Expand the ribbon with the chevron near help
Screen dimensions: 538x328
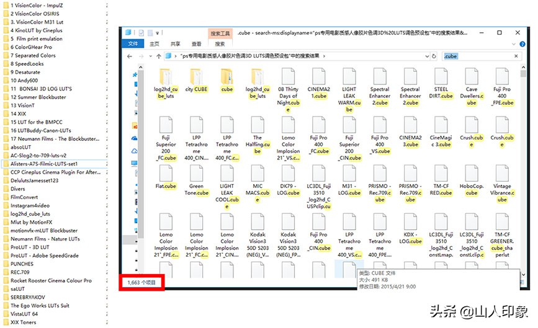(514, 44)
